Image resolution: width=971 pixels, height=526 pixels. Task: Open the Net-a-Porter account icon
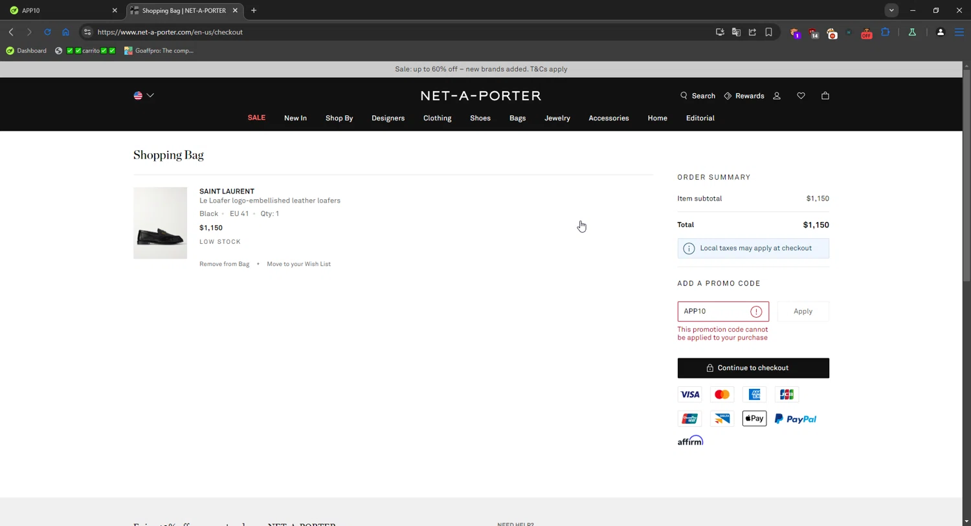[777, 96]
